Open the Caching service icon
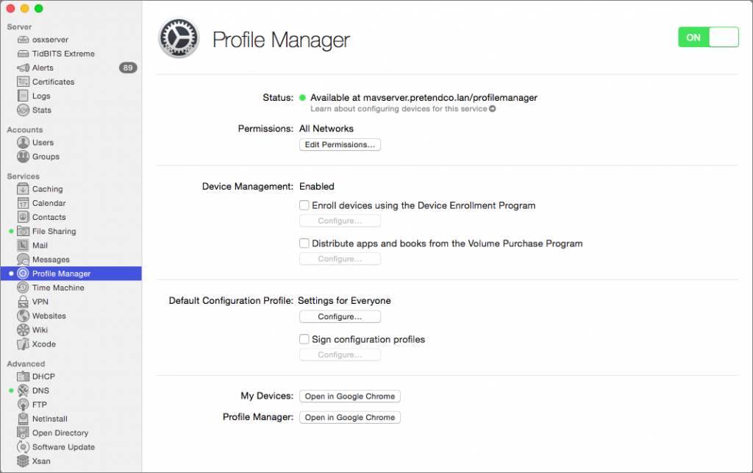The image size is (753, 473). [x=23, y=189]
